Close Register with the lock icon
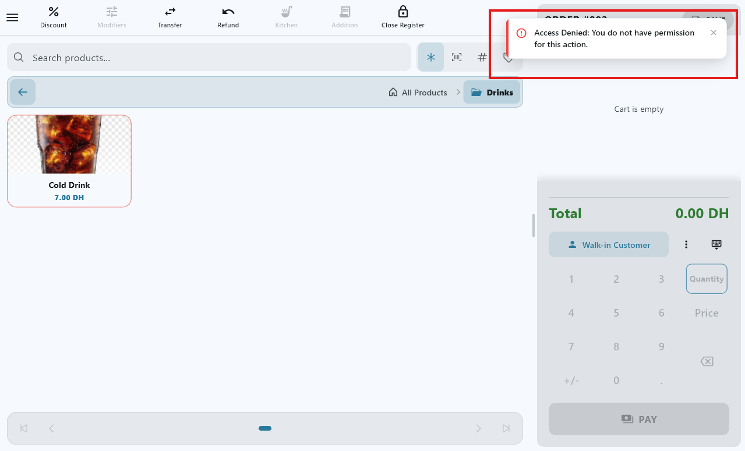The width and height of the screenshot is (745, 451). (403, 17)
